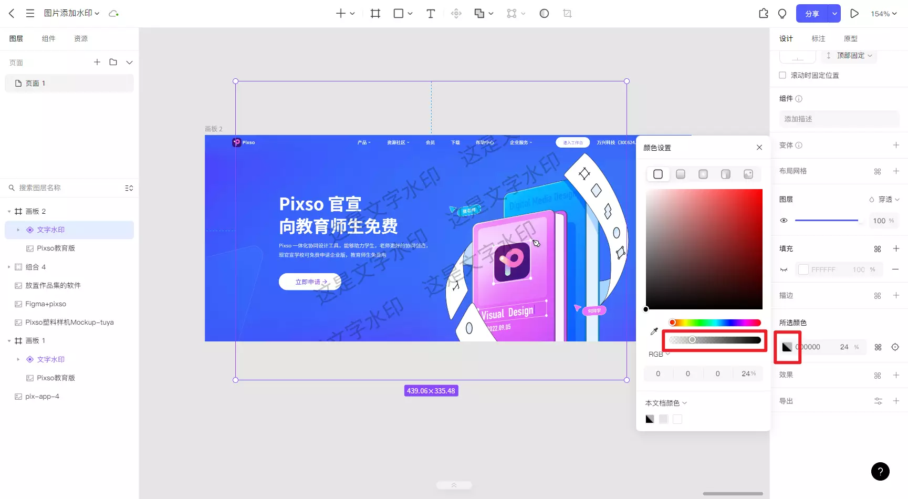Switch to the 原型 tab

point(851,38)
